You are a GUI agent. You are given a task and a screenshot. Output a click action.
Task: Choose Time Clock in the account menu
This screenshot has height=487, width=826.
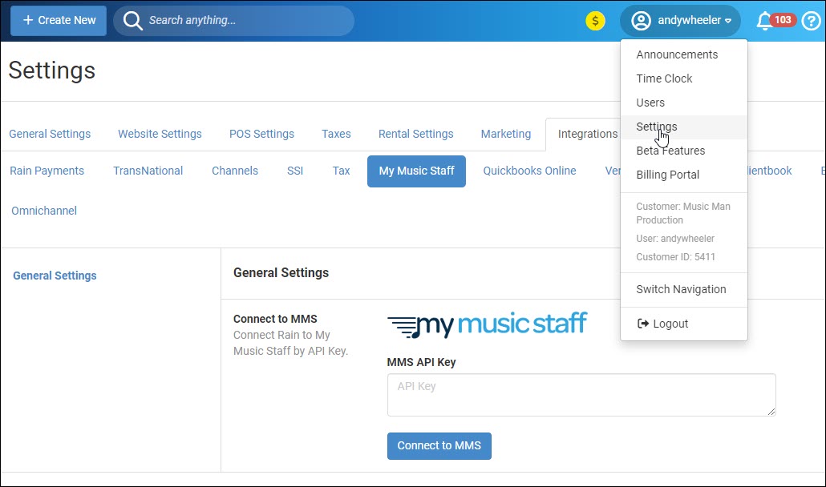pyautogui.click(x=664, y=78)
